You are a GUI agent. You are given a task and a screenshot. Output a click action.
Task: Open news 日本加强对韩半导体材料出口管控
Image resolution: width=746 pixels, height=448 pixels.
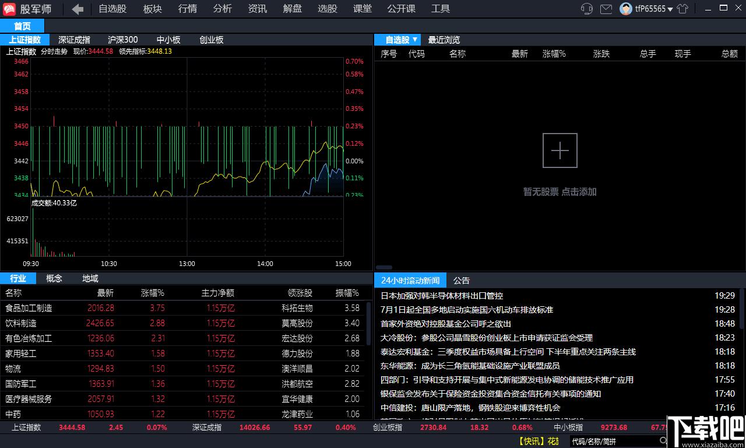click(442, 296)
